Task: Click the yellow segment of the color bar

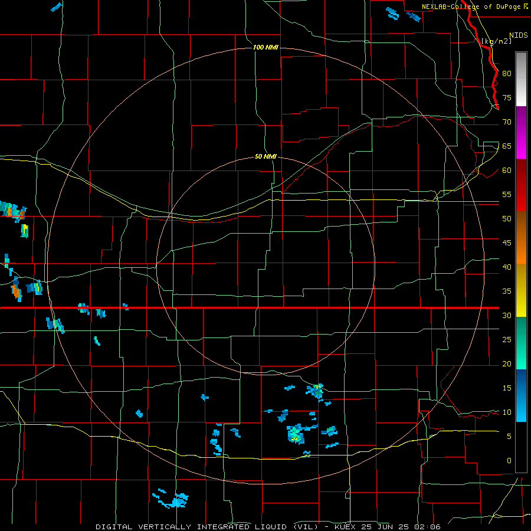Action: [521, 290]
